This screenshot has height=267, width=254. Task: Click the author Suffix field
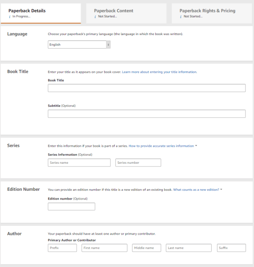pyautogui.click(x=231, y=248)
